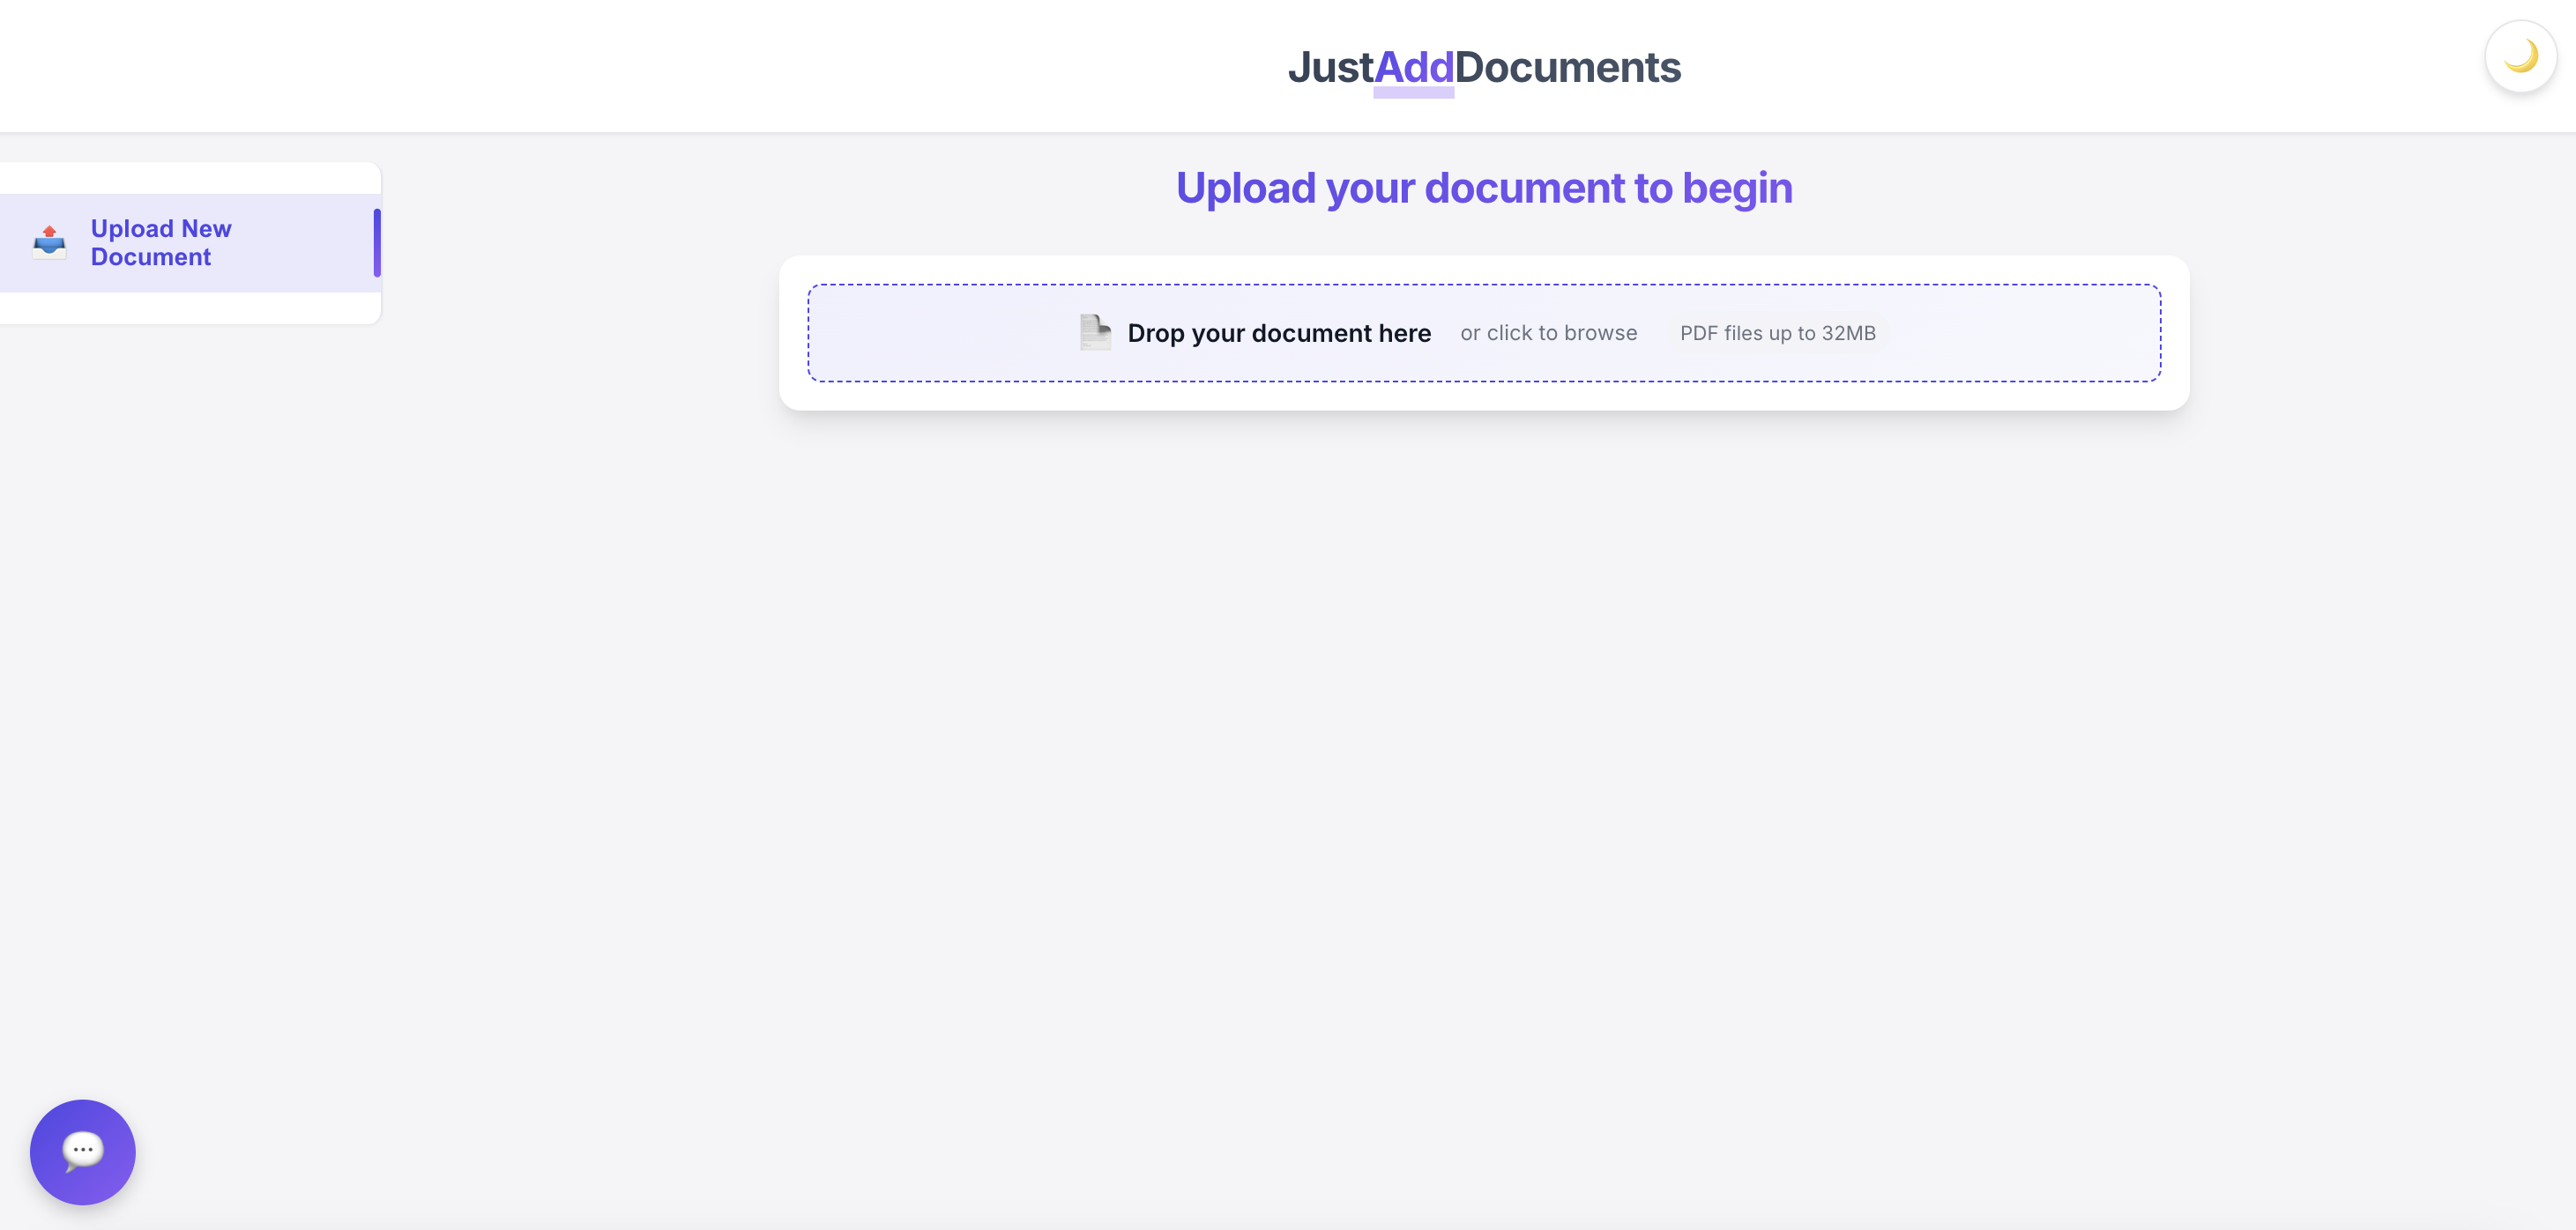Click white card margin below dashed drop zone
2576x1230 pixels.
coord(1484,396)
